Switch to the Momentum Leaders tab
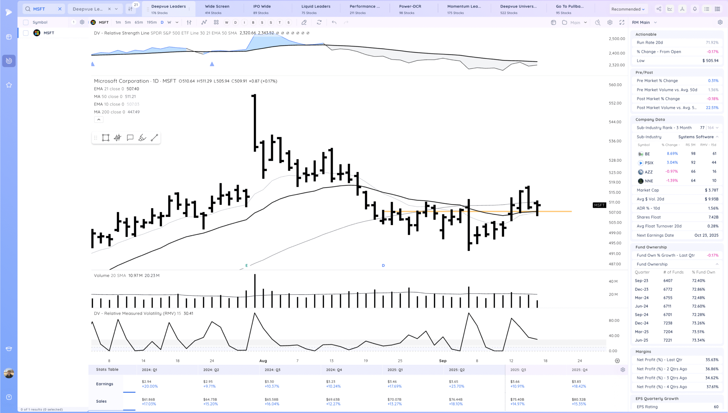Viewport: 728px width, 413px height. 464,9
